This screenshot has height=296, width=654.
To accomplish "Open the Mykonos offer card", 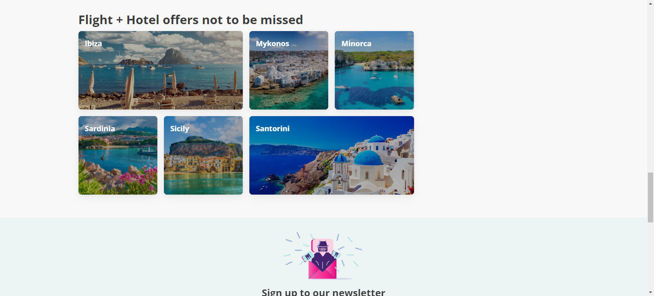I will (x=289, y=70).
